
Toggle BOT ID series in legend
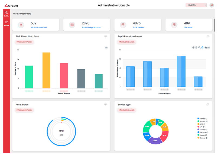203,124
